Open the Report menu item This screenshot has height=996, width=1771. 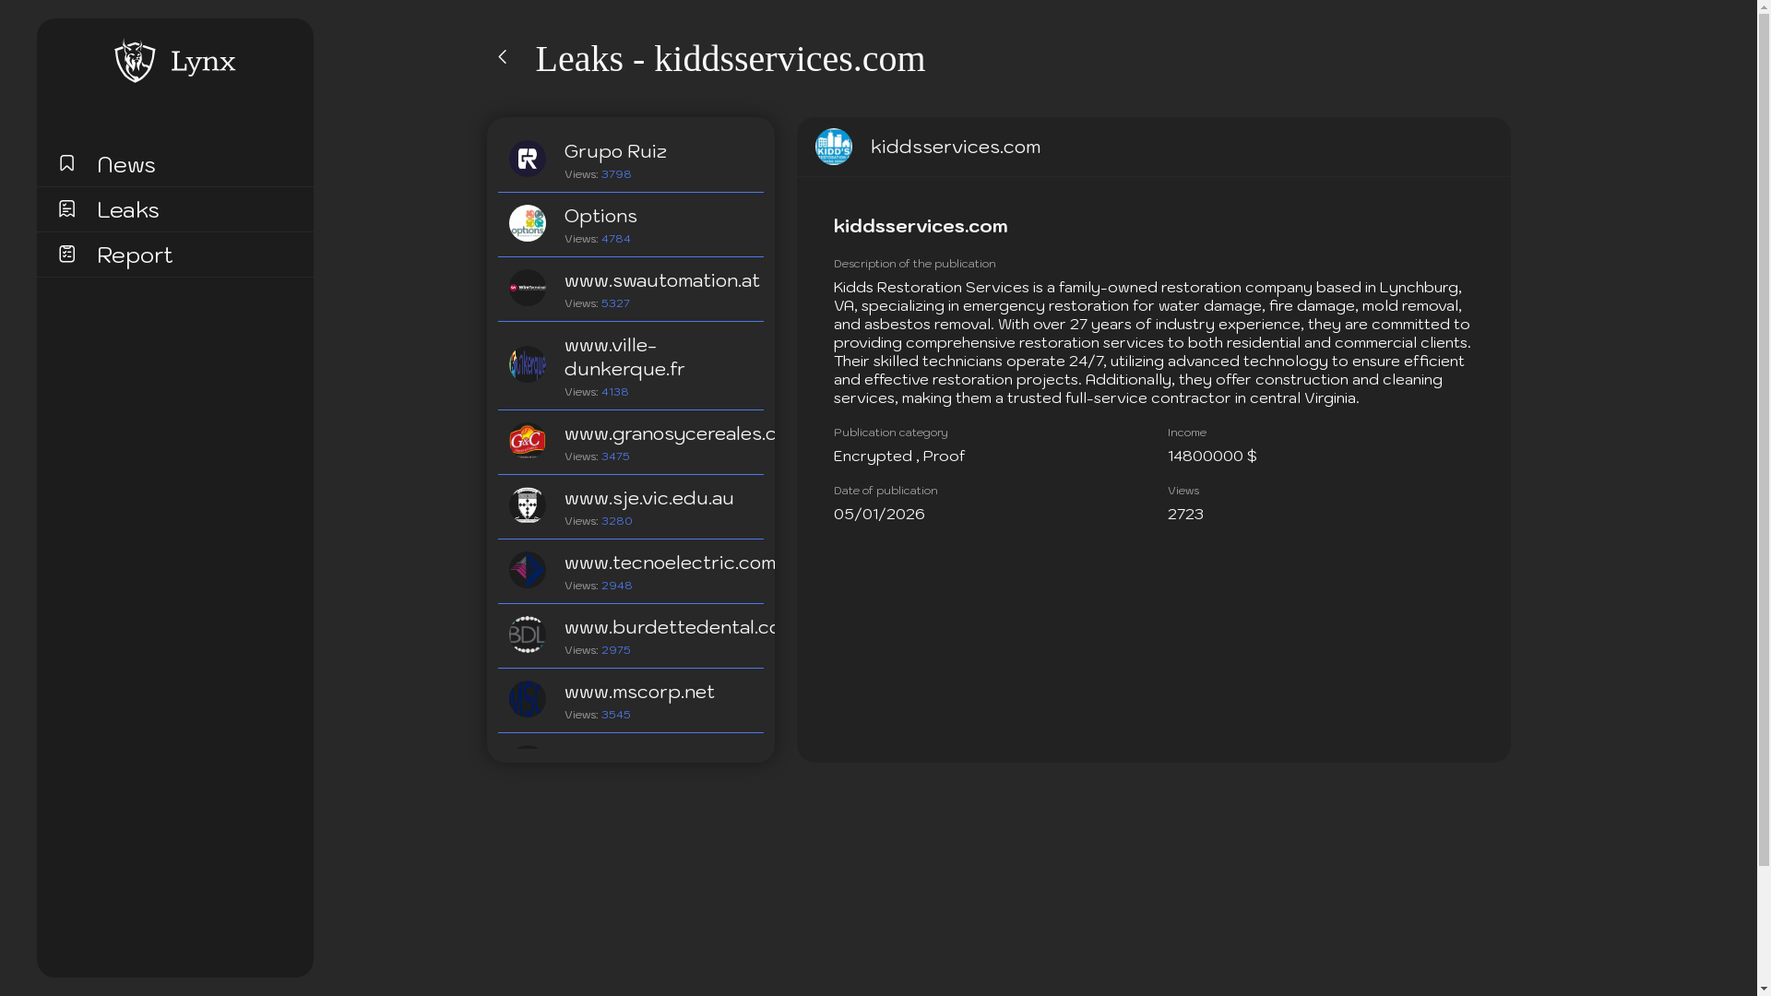(135, 255)
